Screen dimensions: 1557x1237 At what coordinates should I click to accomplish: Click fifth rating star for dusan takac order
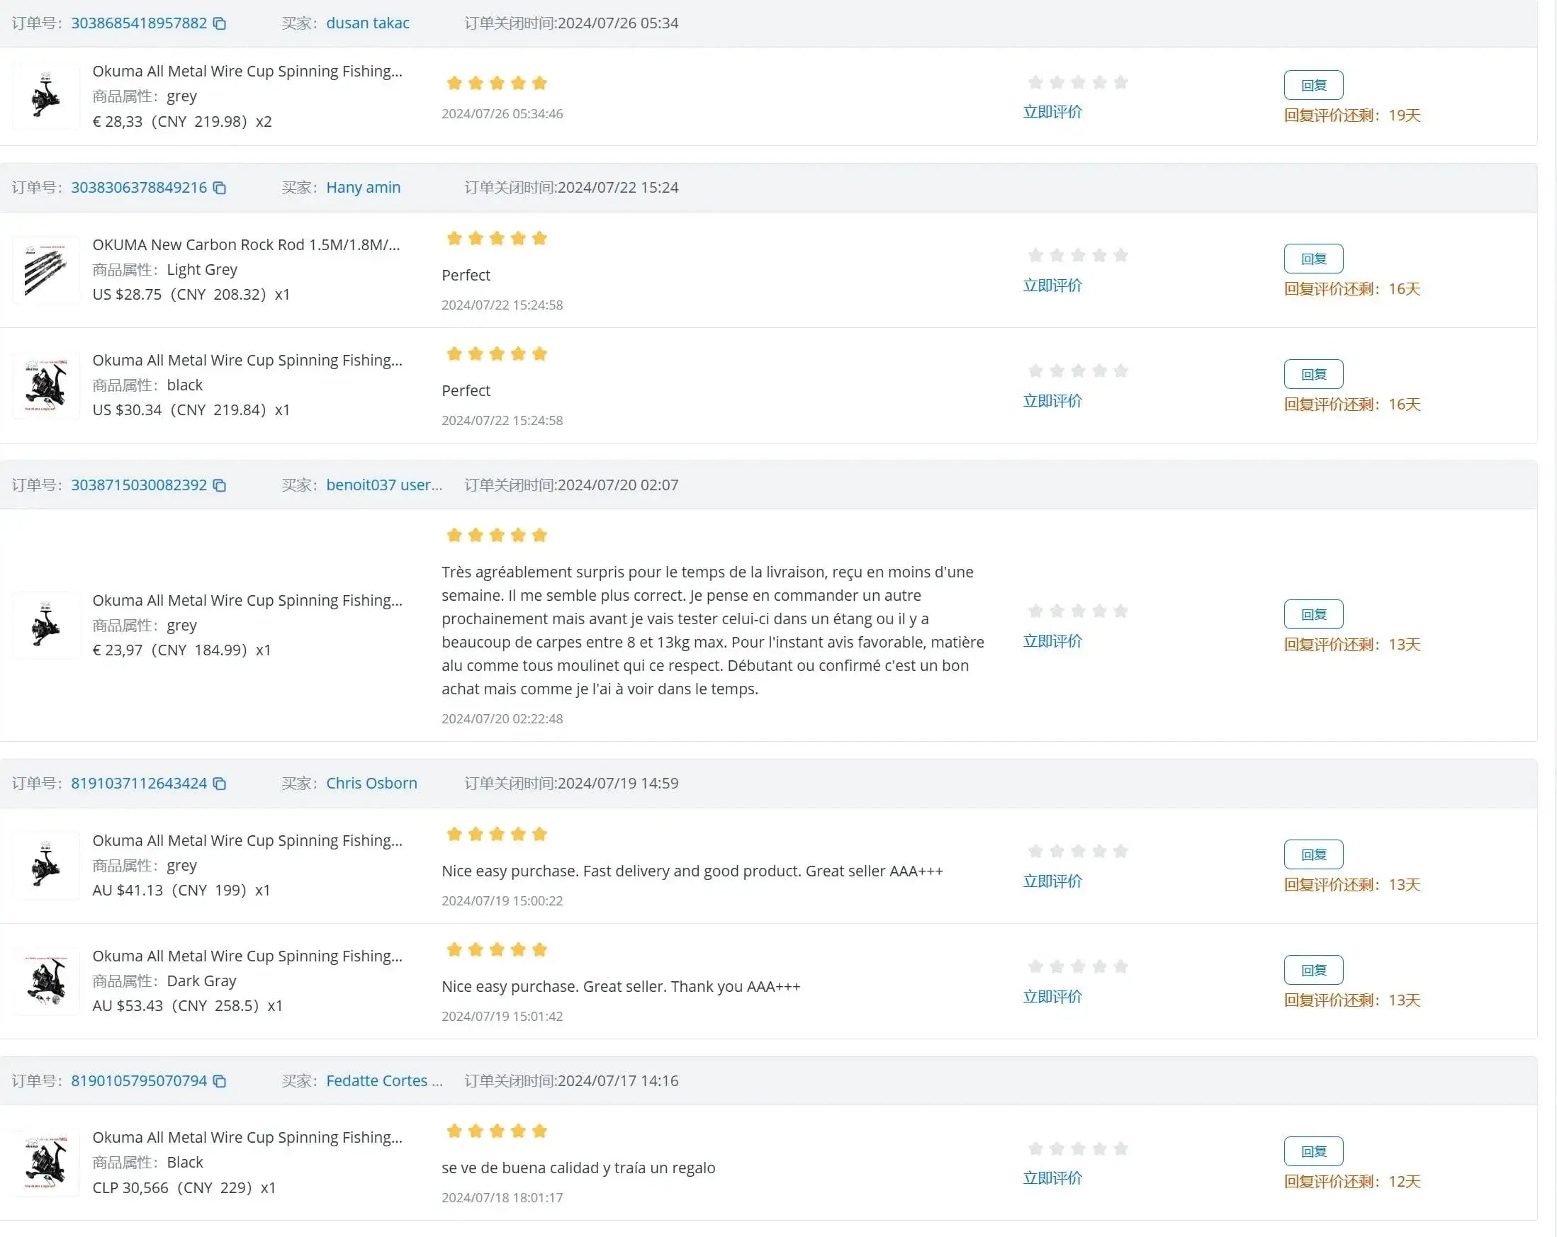pos(1120,82)
